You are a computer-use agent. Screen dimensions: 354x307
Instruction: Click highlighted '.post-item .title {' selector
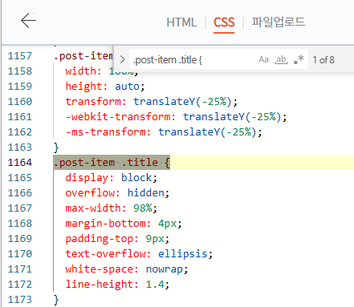click(112, 163)
